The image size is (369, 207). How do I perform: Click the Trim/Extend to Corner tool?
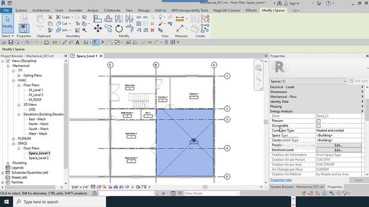point(129,28)
